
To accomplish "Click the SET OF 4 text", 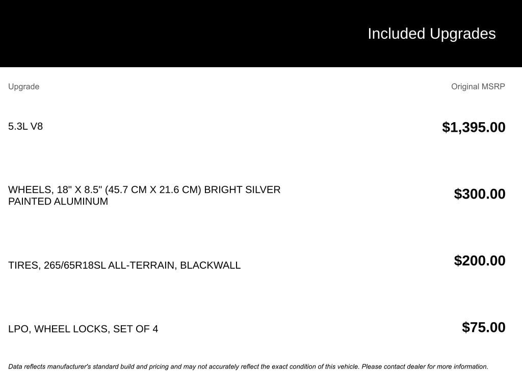I will pos(136,329).
